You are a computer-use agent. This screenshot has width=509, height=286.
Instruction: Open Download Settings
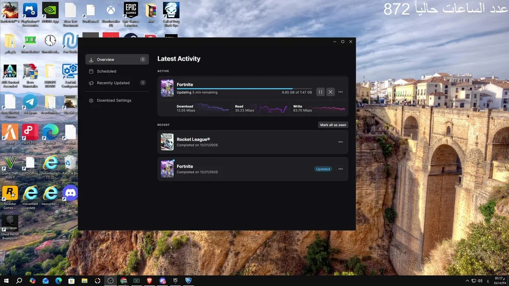pyautogui.click(x=117, y=100)
